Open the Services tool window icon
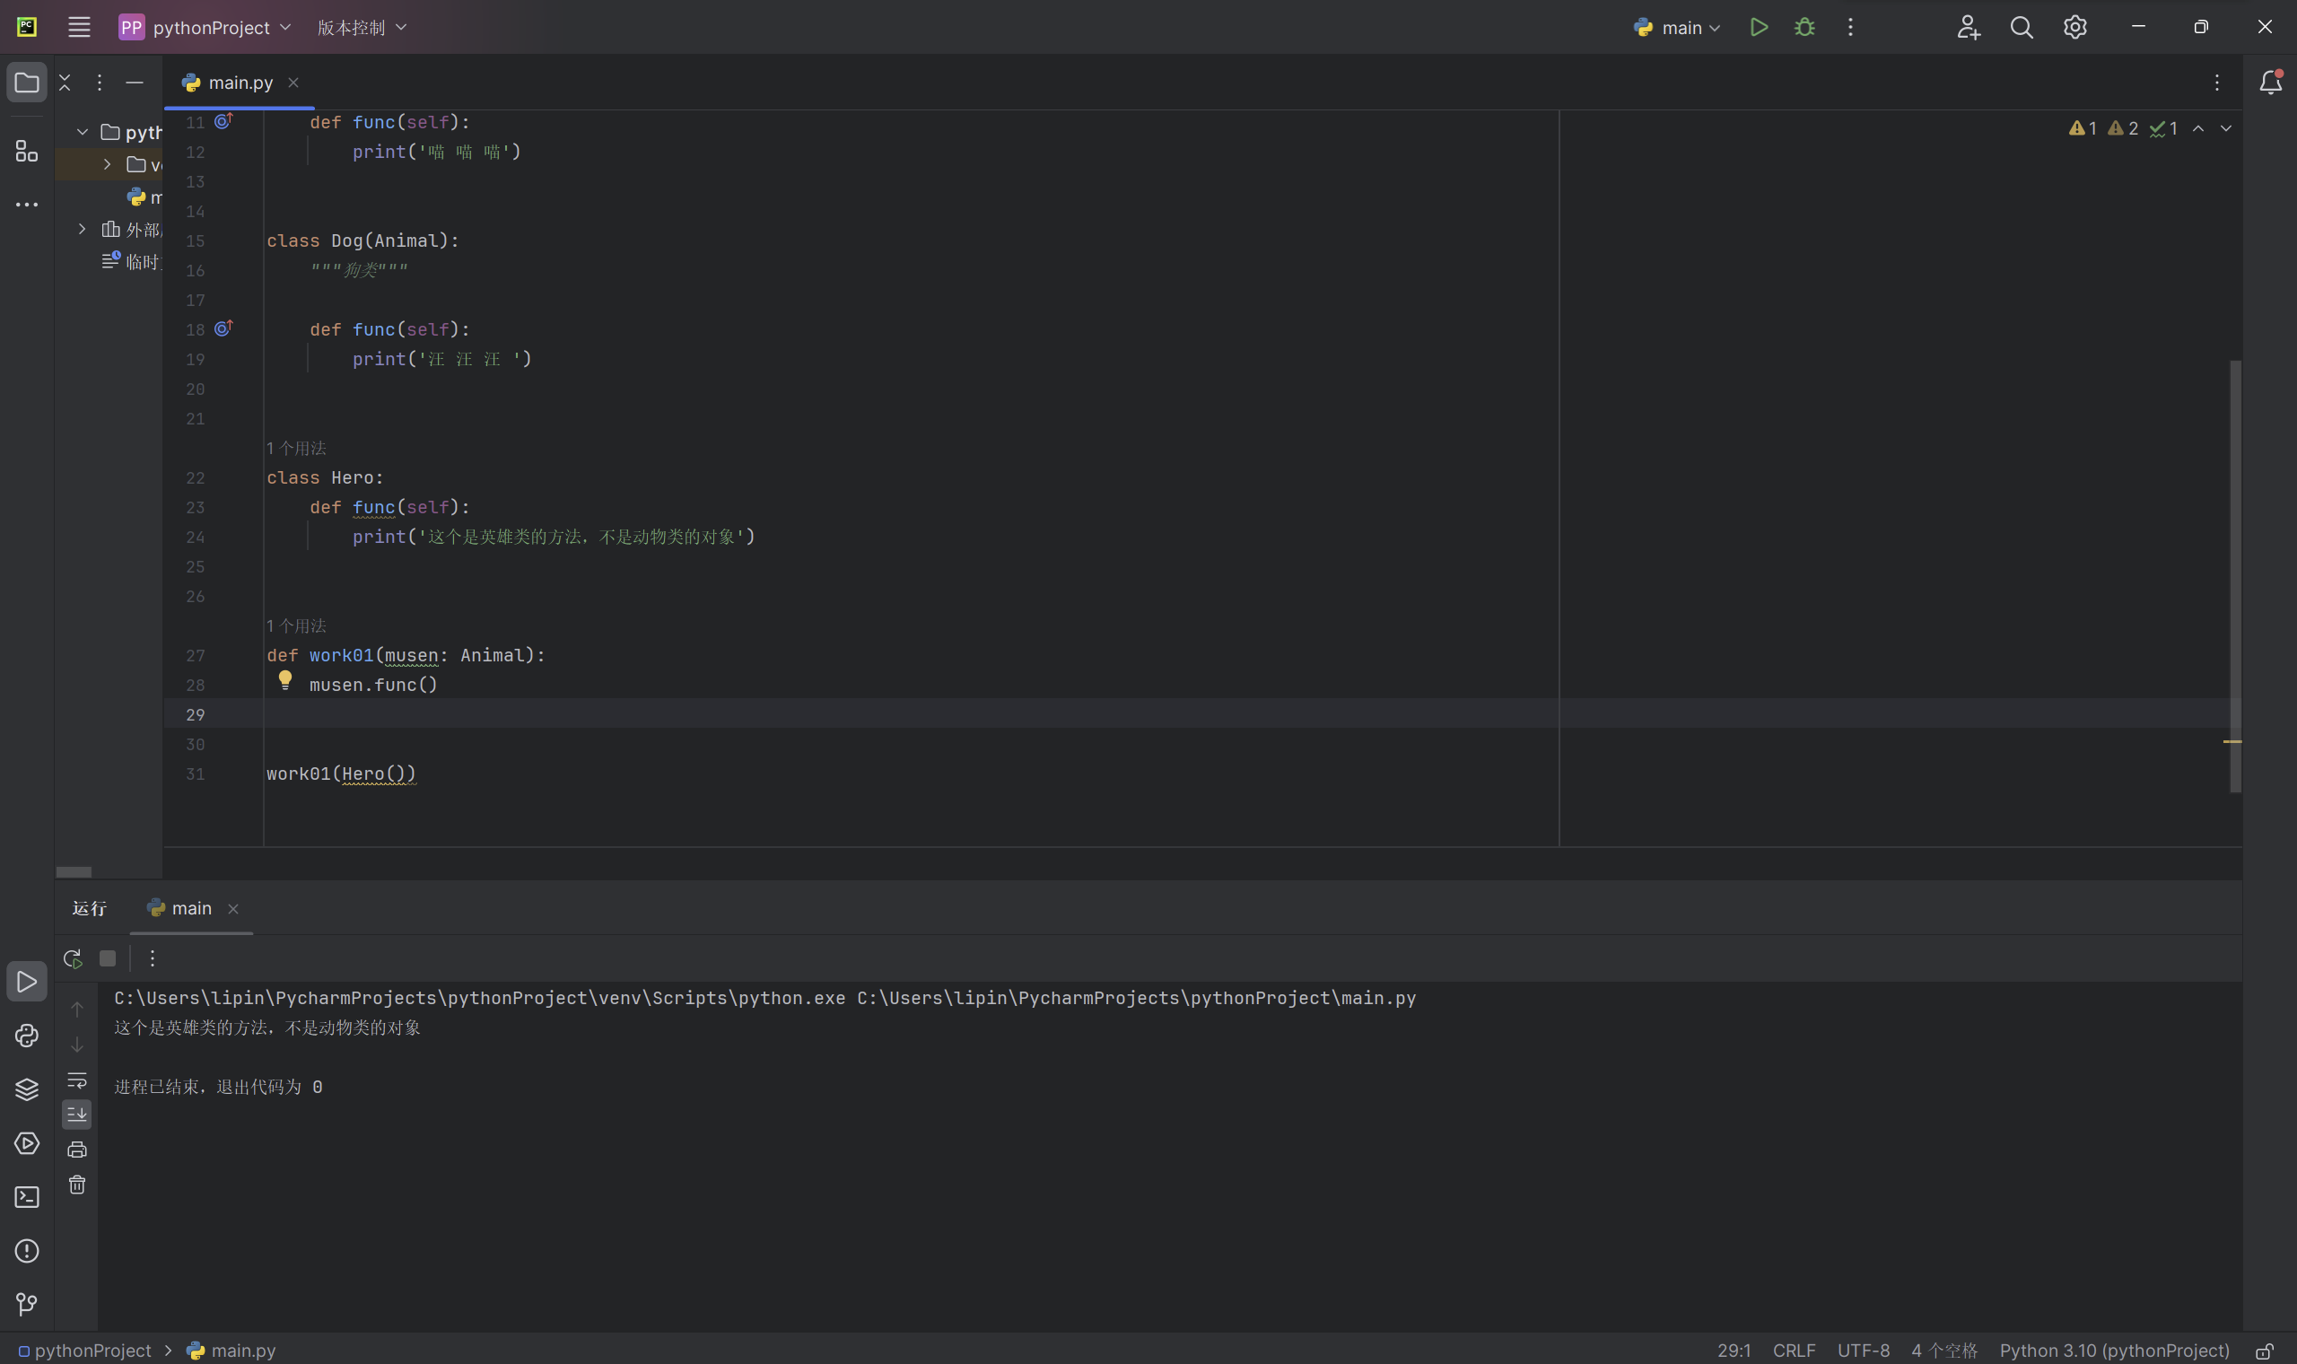Viewport: 2297px width, 1364px height. [27, 1143]
